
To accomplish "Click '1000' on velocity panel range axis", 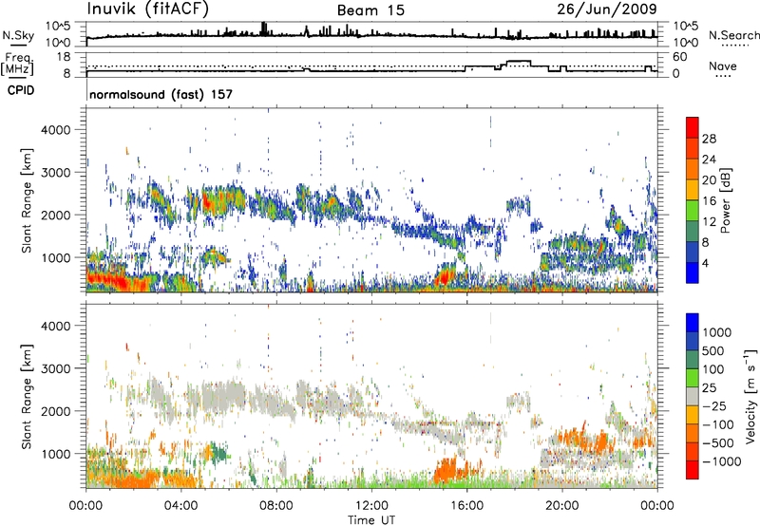I will (x=55, y=454).
